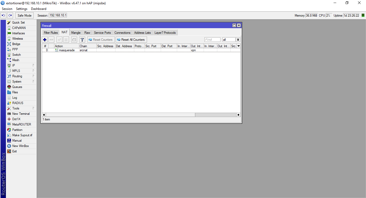The image size is (366, 198).
Task: Click the Undo arrow icon
Action: point(3,16)
